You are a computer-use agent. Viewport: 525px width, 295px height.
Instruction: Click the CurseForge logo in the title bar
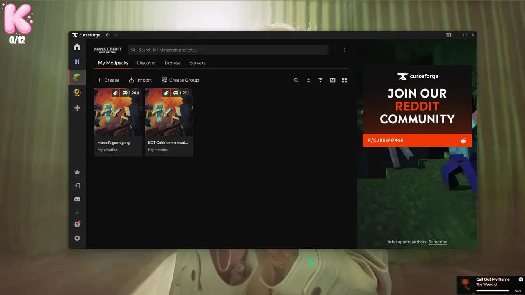(86, 35)
